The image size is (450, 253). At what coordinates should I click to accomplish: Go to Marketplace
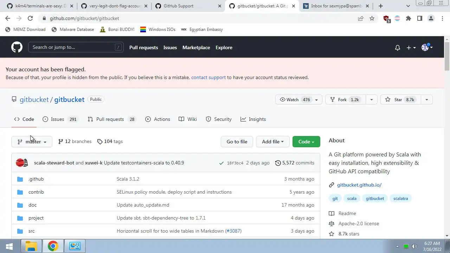196,47
